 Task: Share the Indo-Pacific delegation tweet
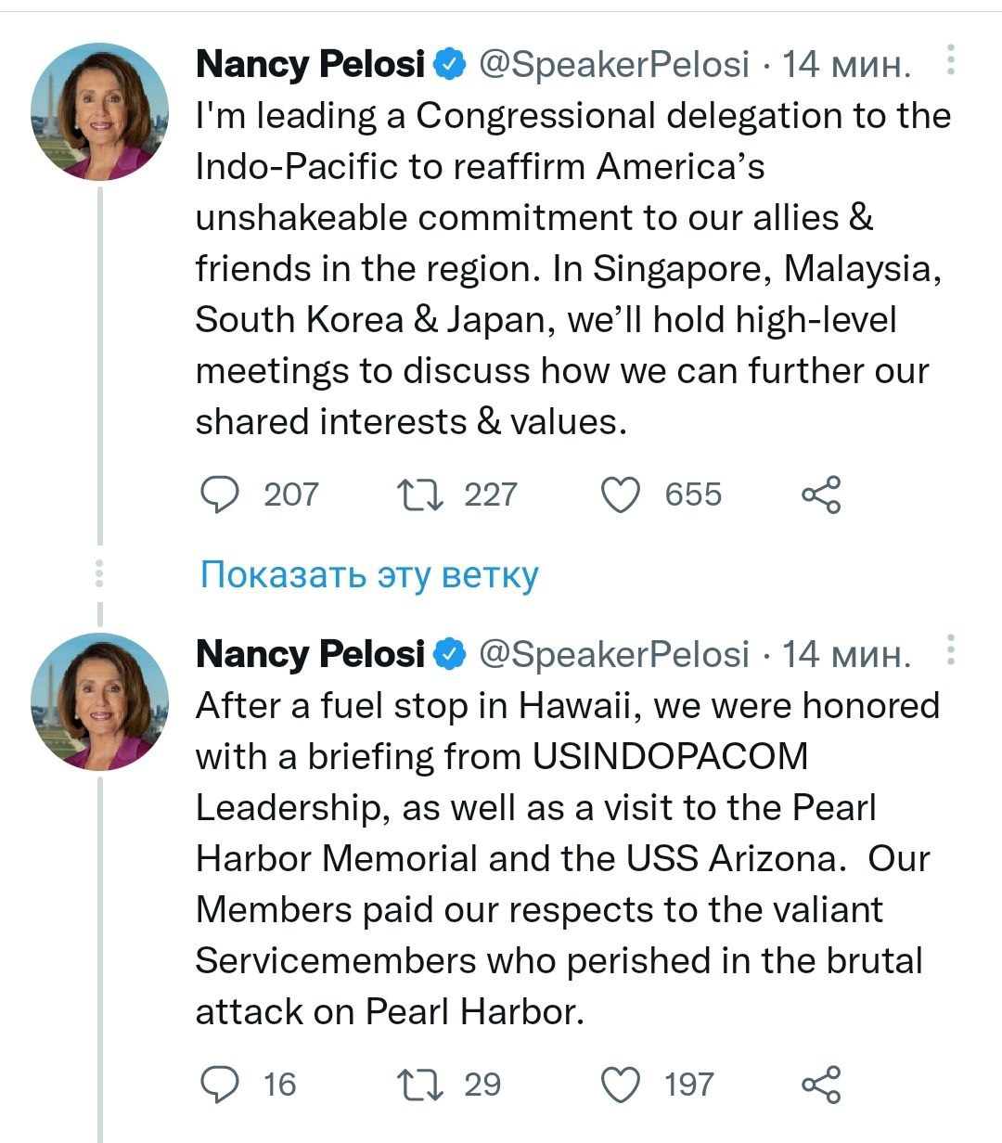click(821, 494)
